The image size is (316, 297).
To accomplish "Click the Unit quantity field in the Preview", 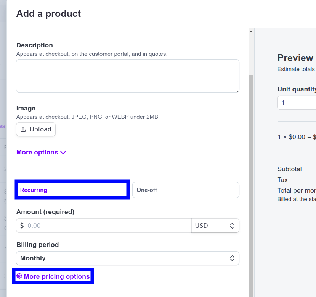I will [x=297, y=102].
